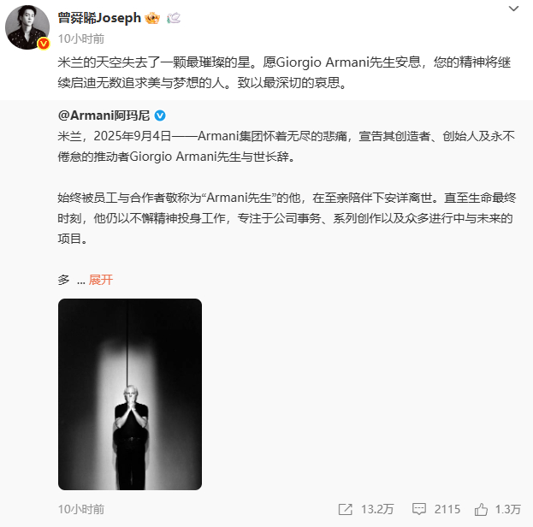
Task: Open the post options chevron menu
Action: 513,9
